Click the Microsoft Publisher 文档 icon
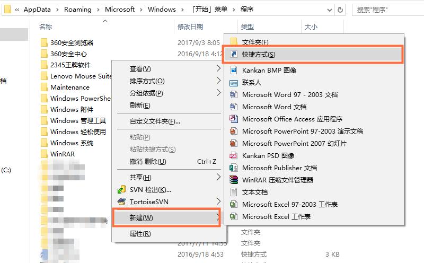 click(234, 168)
